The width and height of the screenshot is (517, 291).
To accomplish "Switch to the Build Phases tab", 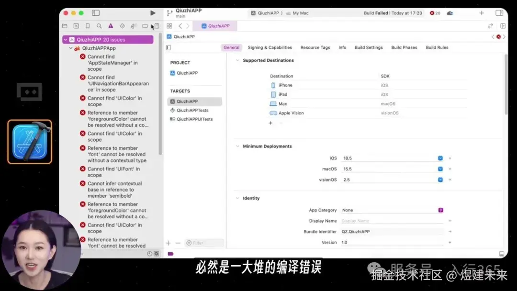I will 404,47.
